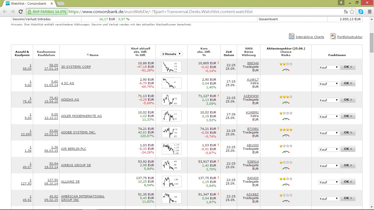Open the AIR BERLIN PLC link
This screenshot has height=210, width=374.
tap(73, 149)
